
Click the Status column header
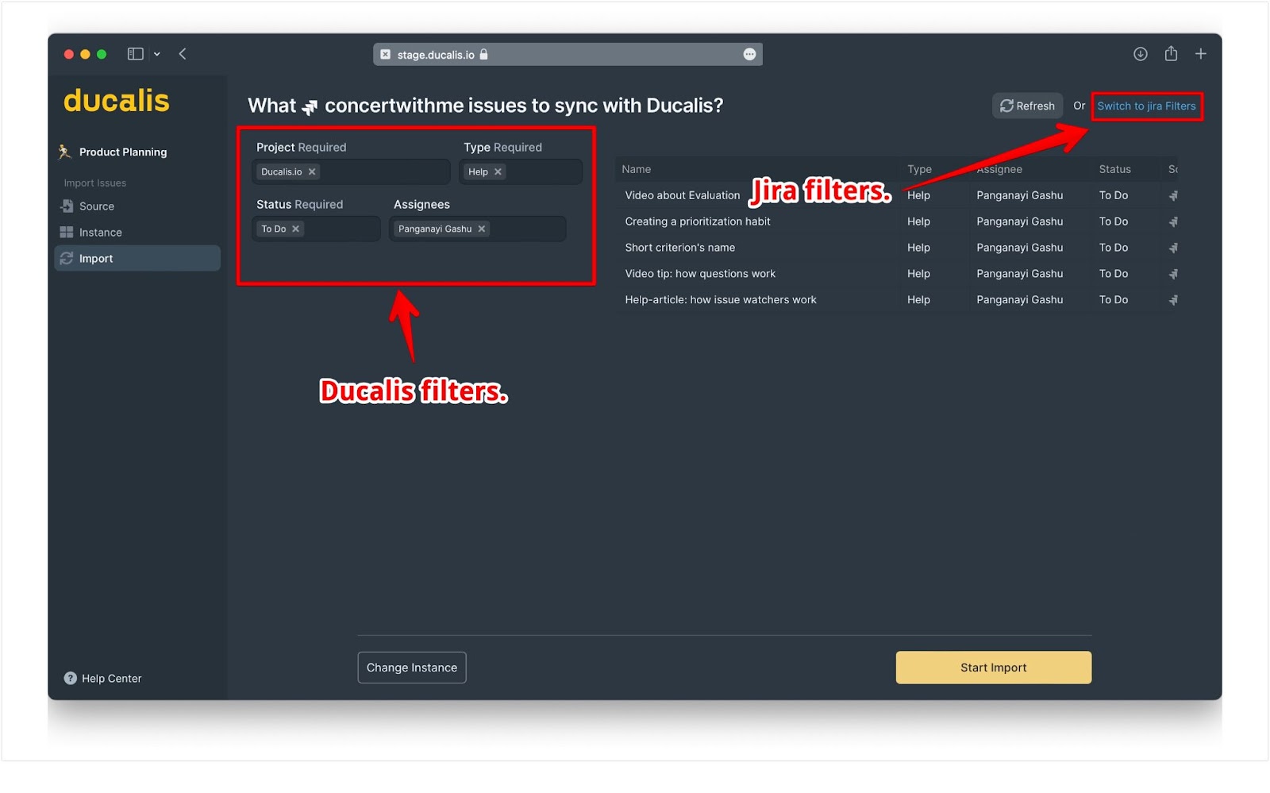coord(1114,169)
